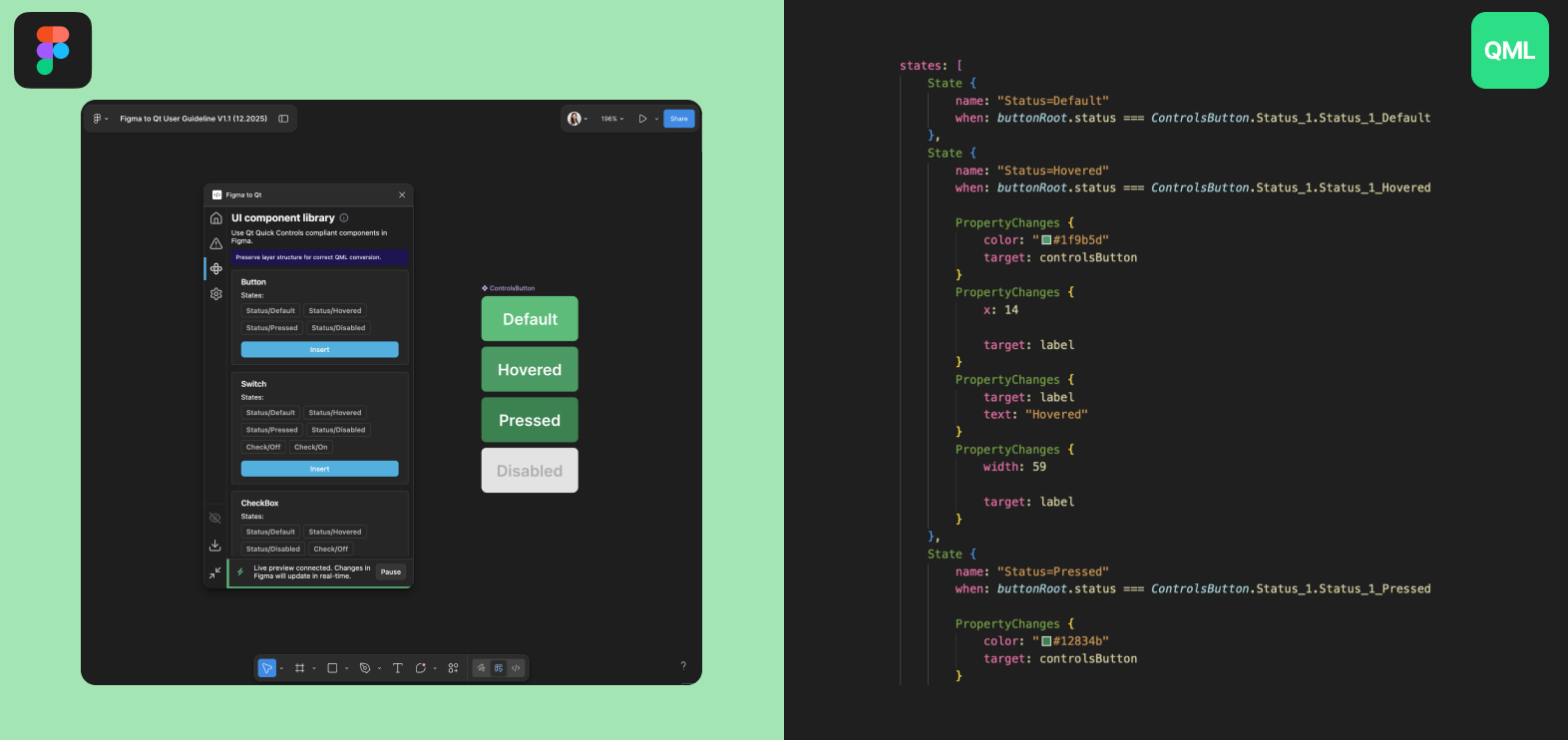Select the Status/Hovered chip under Button

tap(335, 311)
